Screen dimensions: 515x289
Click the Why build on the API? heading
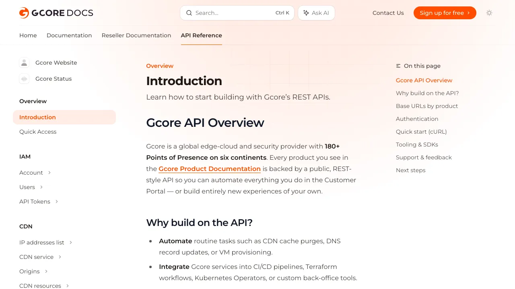coord(199,222)
